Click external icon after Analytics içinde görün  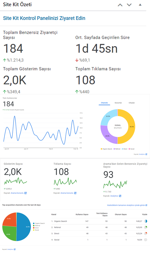pos(146,205)
